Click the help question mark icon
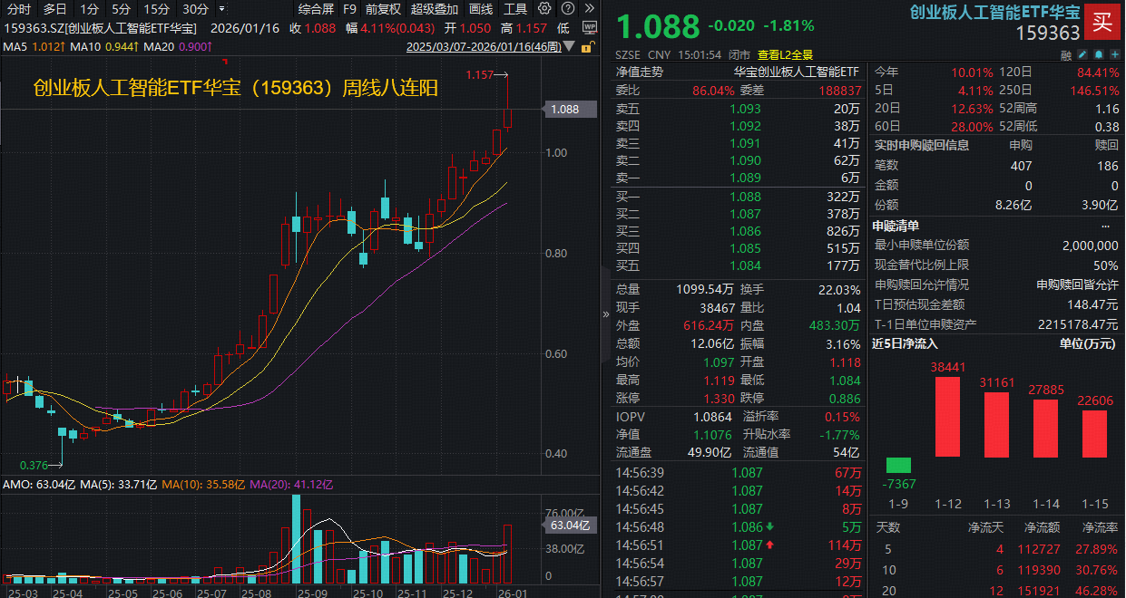Viewport: 1126px width, 598px height. (x=567, y=9)
